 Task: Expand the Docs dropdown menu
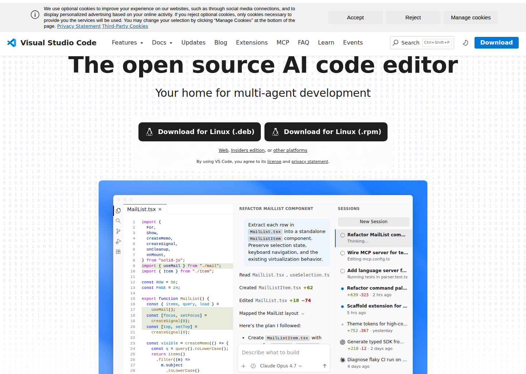[x=162, y=43]
